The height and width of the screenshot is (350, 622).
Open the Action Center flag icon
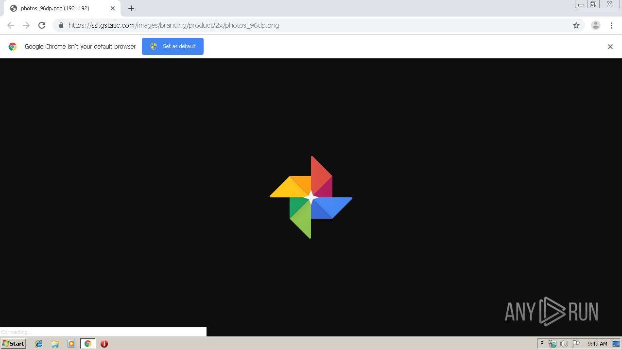pos(576,344)
